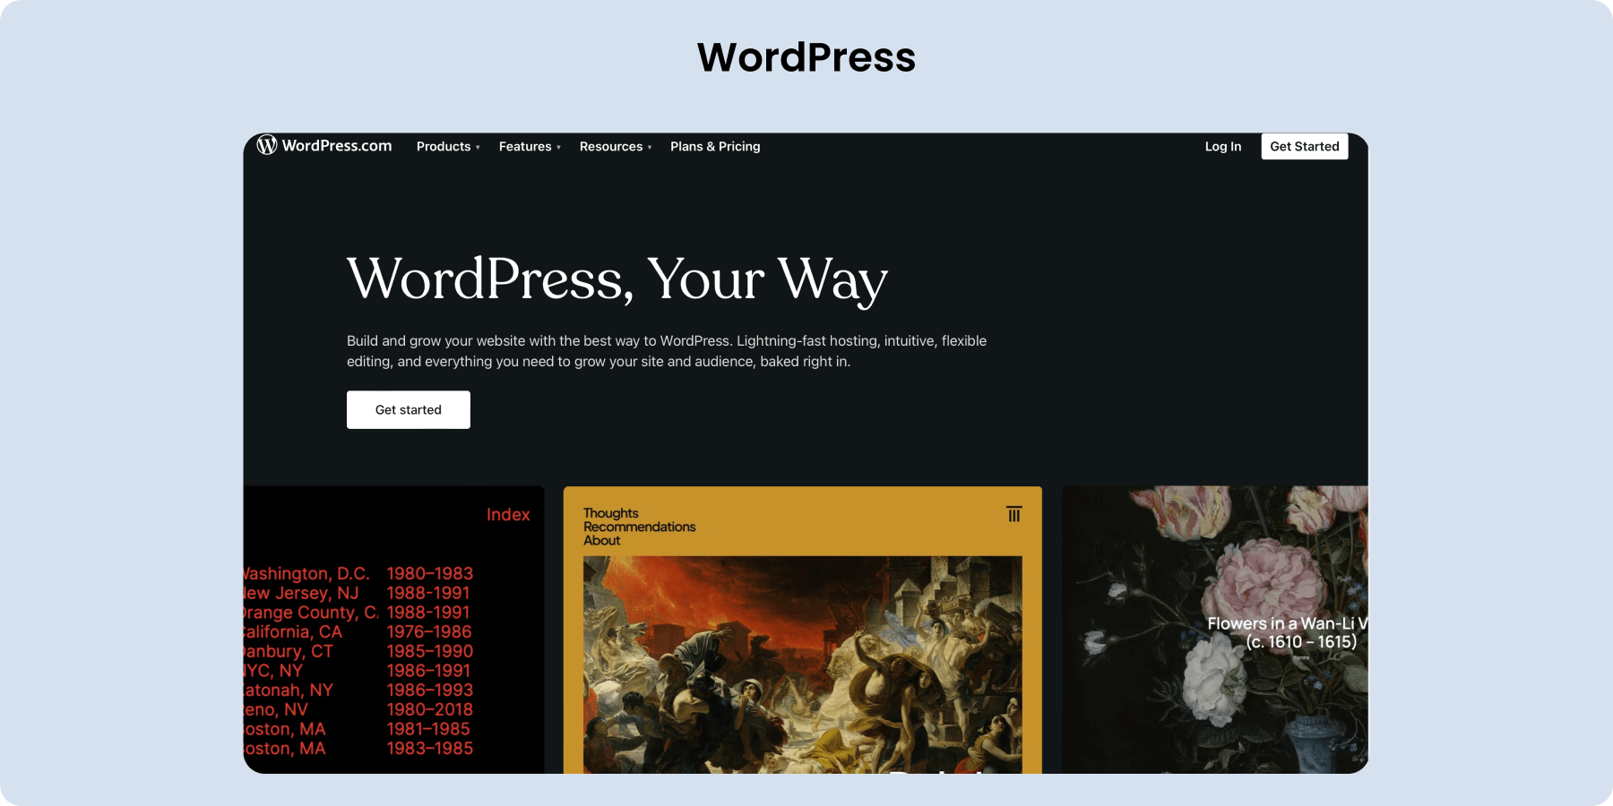Go to Plans & Pricing
This screenshot has width=1613, height=806.
pyautogui.click(x=715, y=146)
